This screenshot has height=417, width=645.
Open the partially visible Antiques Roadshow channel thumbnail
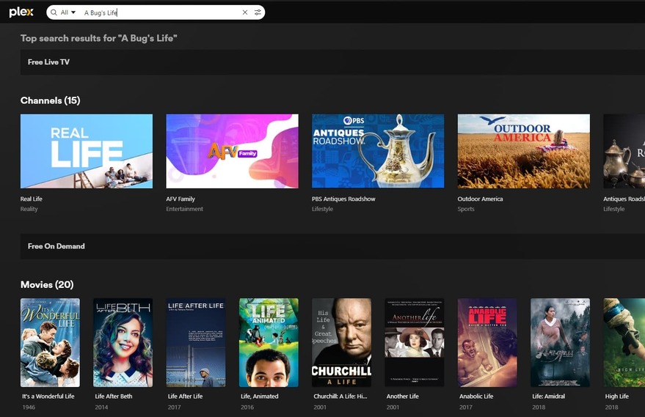[x=624, y=151]
